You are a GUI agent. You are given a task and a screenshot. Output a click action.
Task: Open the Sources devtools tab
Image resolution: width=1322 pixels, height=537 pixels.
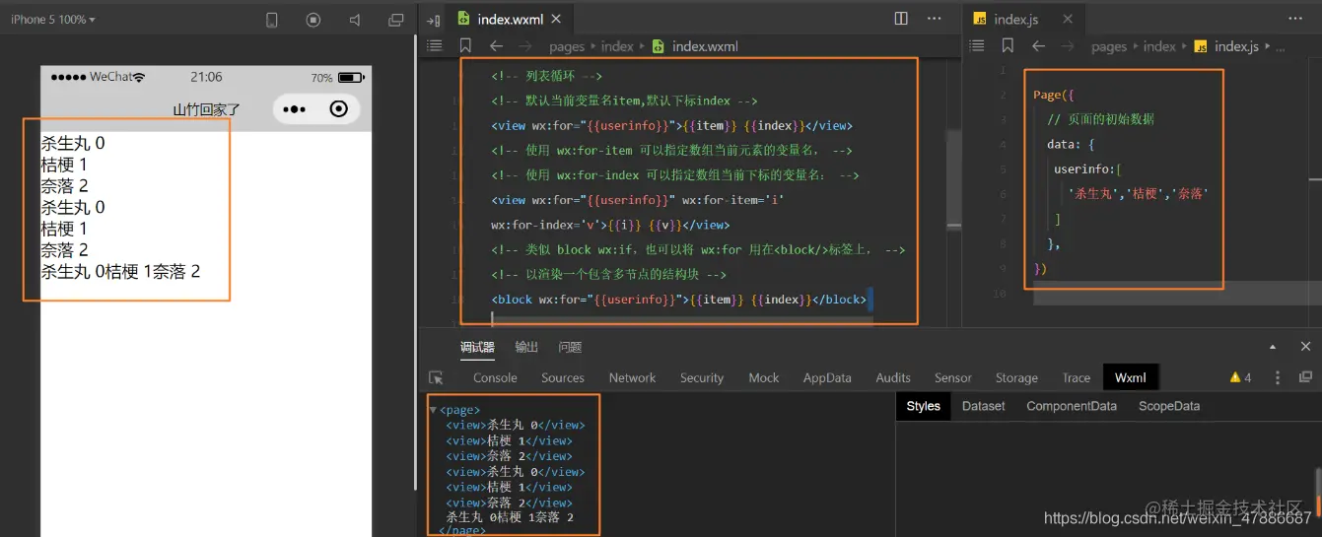(x=563, y=377)
